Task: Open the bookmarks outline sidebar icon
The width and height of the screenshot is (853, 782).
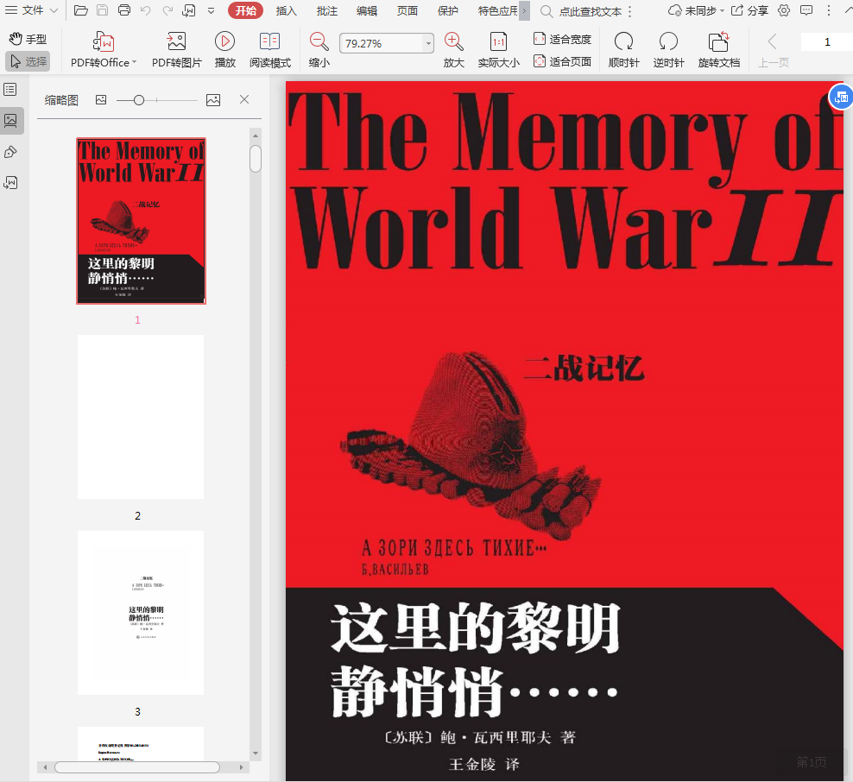Action: pos(10,90)
